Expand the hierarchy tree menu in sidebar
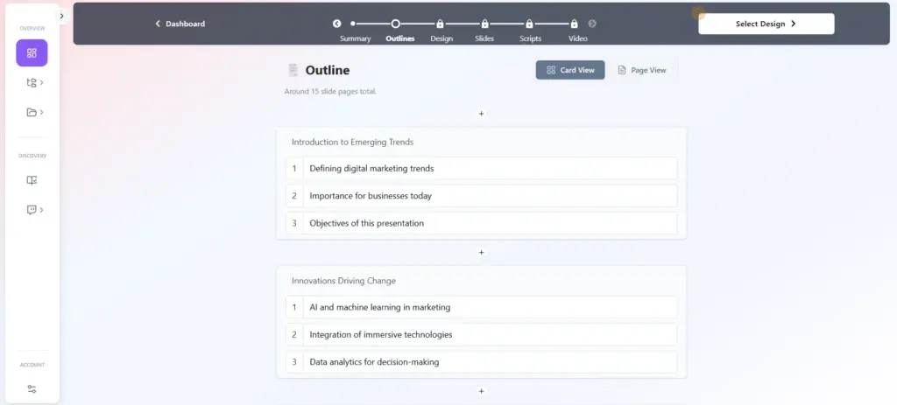Image resolution: width=897 pixels, height=405 pixels. pos(35,83)
